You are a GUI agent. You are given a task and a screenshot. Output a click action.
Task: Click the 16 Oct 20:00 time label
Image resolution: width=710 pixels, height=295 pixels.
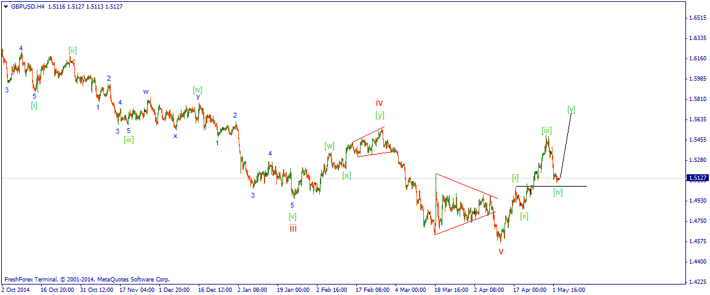[x=56, y=289]
